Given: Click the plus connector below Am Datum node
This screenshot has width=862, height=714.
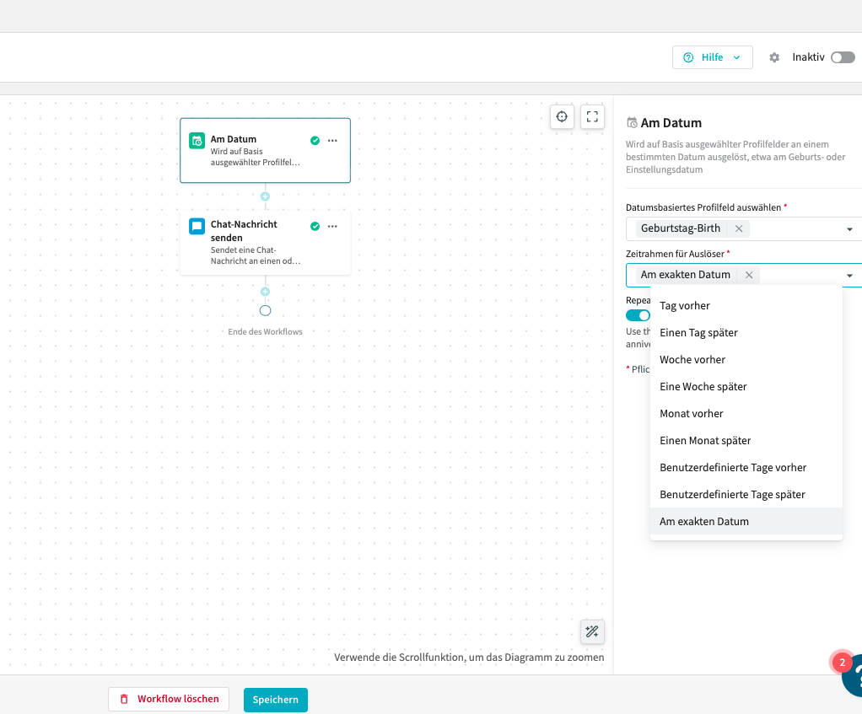Looking at the screenshot, I should (x=265, y=196).
